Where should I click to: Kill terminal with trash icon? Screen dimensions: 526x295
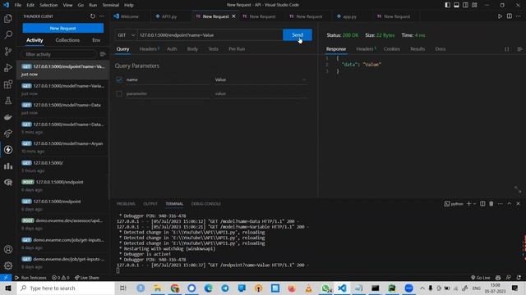pos(491,204)
